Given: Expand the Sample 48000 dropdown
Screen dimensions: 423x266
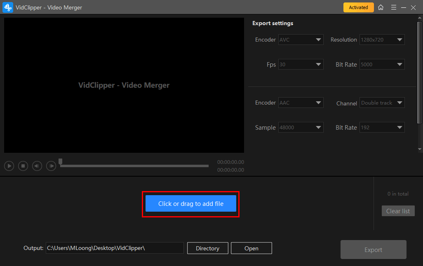Looking at the screenshot, I should click(x=301, y=128).
